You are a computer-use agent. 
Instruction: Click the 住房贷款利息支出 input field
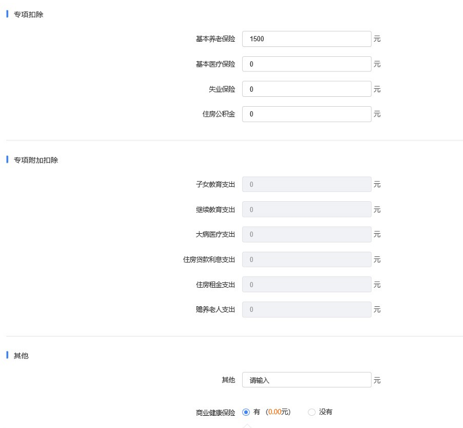307,260
